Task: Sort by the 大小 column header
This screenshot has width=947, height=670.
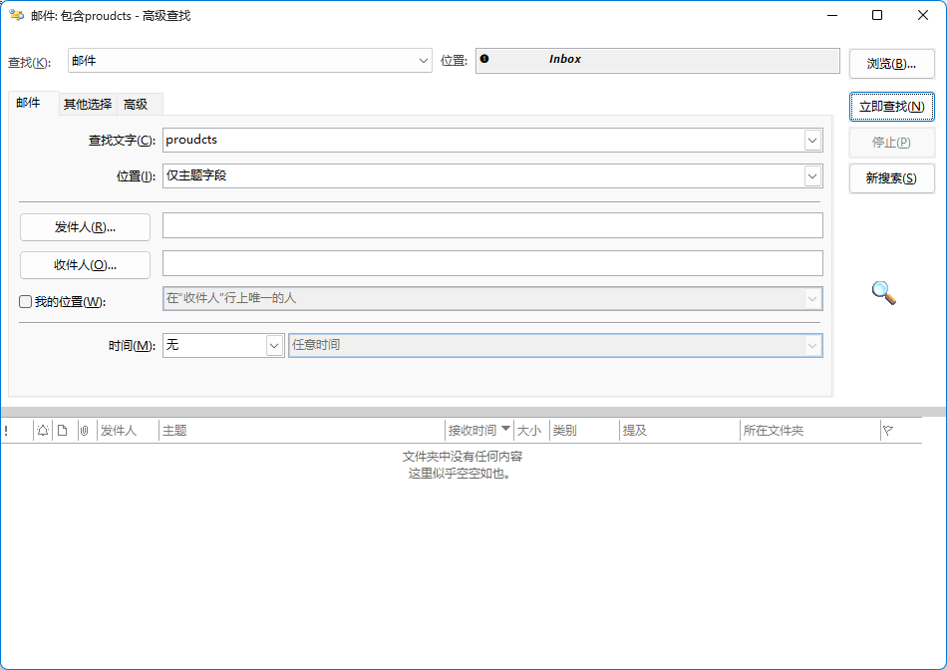Action: pyautogui.click(x=531, y=431)
